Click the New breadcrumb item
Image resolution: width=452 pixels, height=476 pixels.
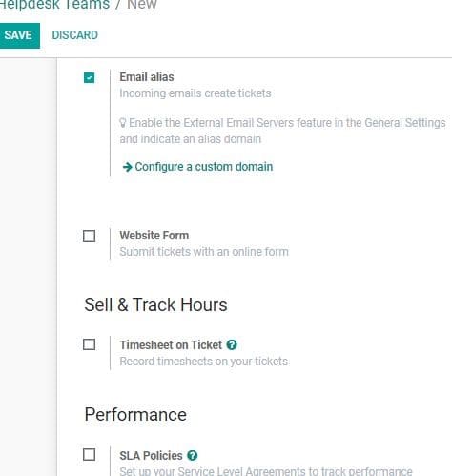tap(142, 5)
